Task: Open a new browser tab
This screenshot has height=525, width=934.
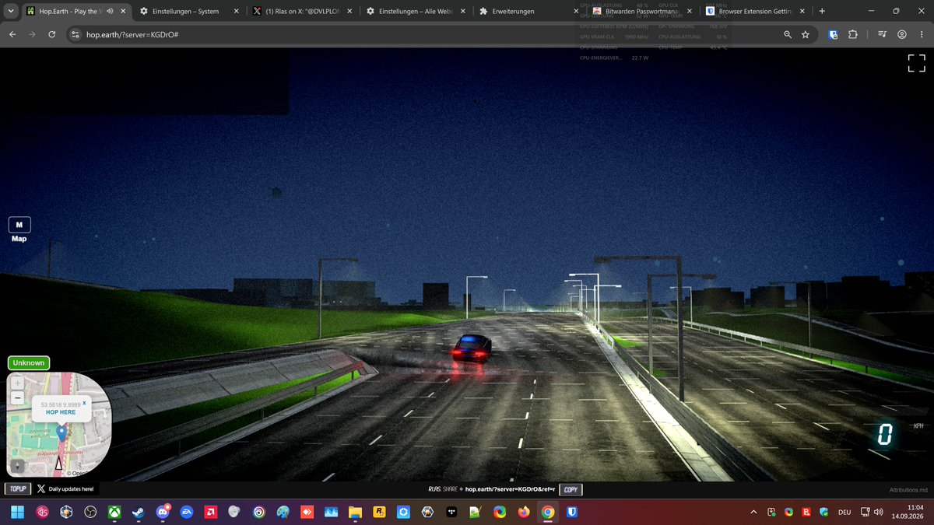Action: 822,12
